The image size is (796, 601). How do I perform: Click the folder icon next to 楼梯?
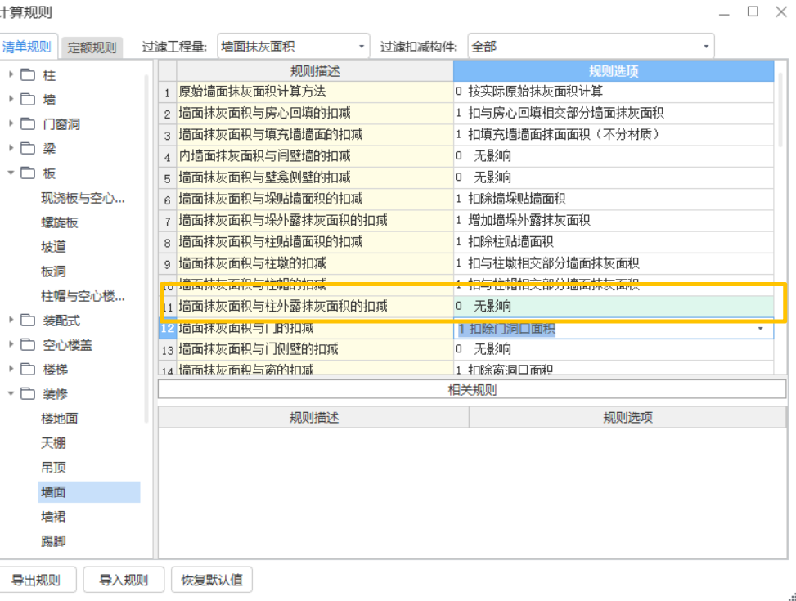(x=28, y=369)
